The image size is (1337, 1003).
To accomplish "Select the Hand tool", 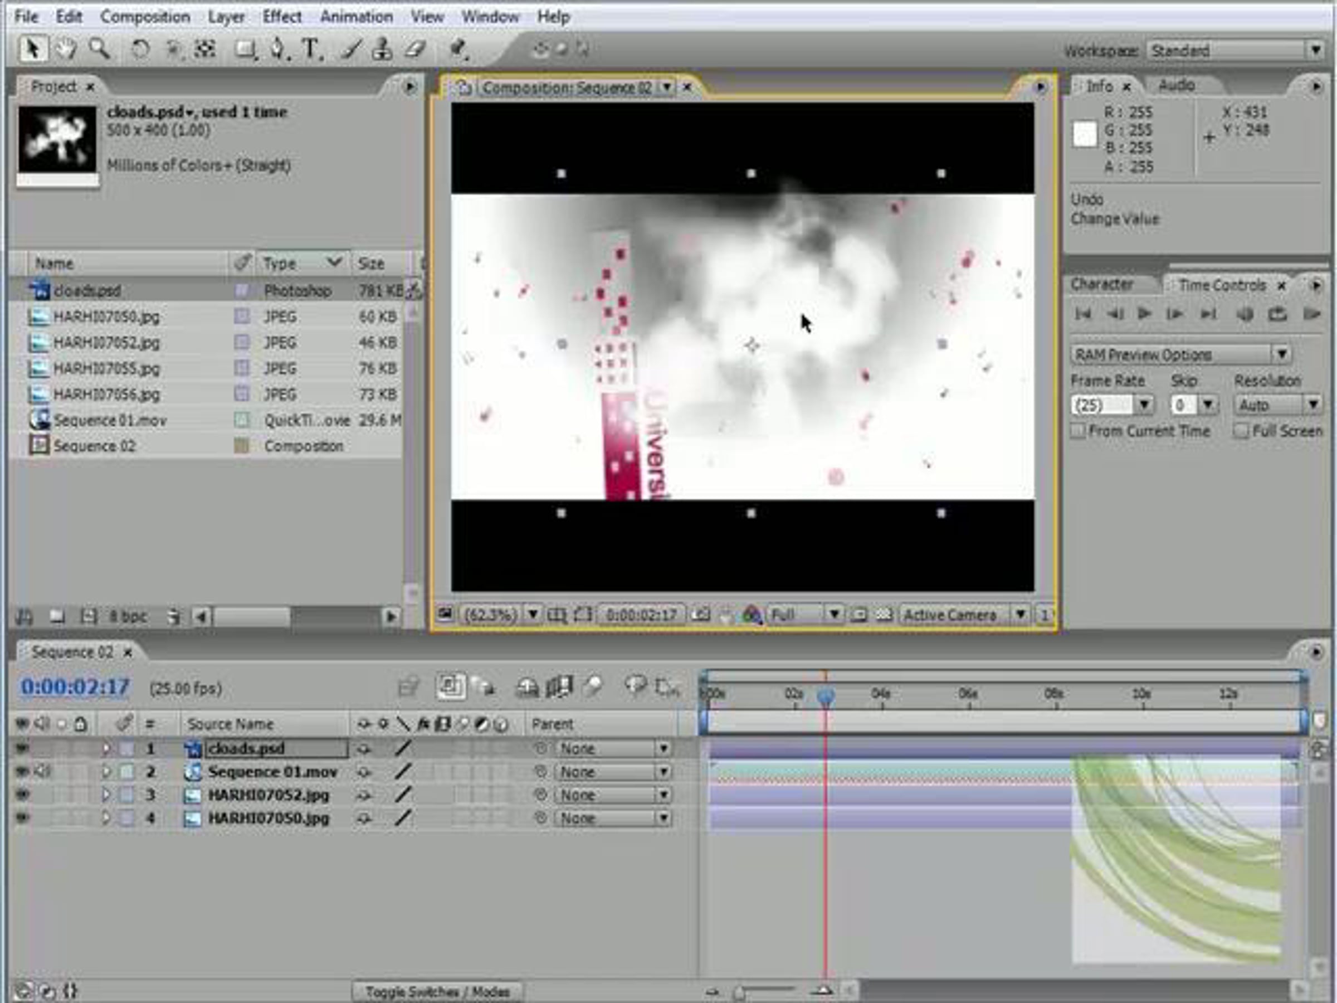I will click(65, 49).
